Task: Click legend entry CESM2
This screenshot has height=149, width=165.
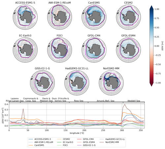Action: [63, 139]
